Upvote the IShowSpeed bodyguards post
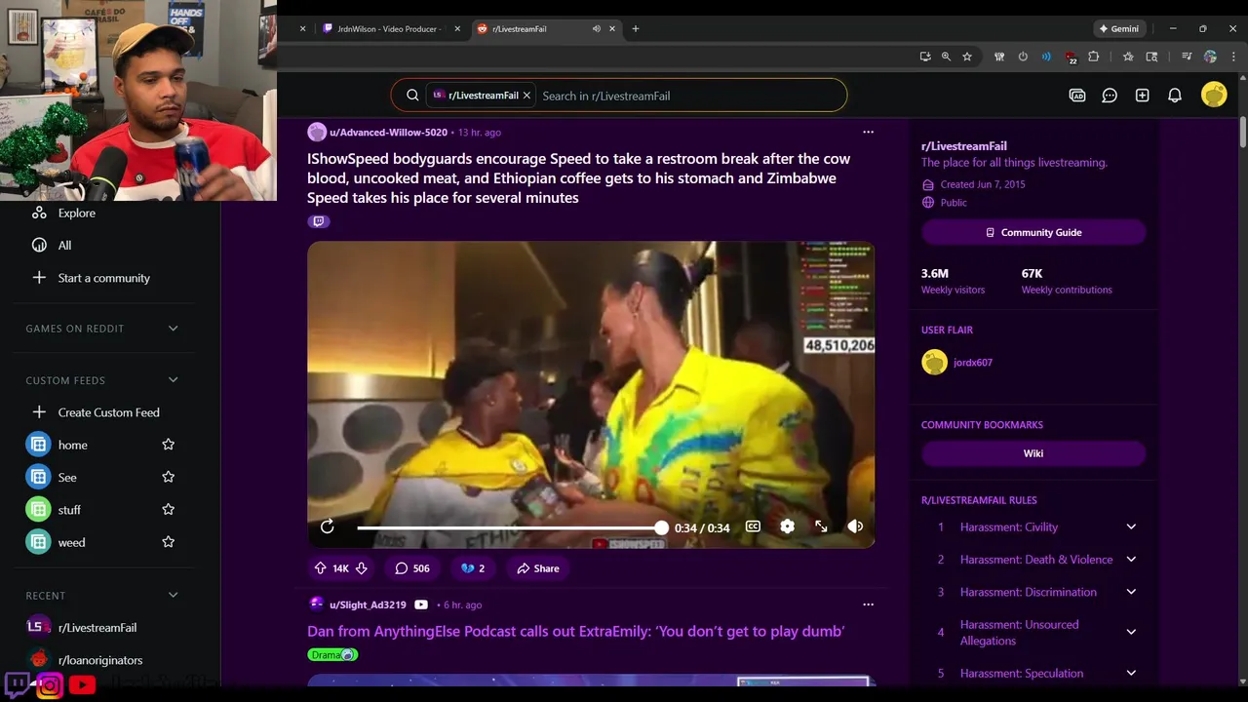 [320, 568]
